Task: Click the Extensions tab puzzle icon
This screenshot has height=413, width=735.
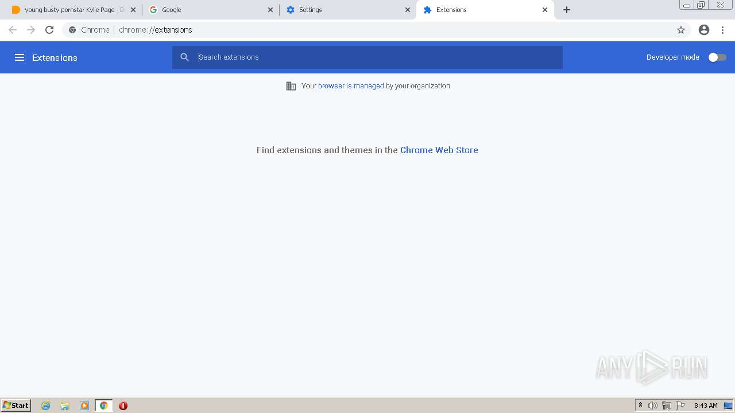Action: coord(427,10)
